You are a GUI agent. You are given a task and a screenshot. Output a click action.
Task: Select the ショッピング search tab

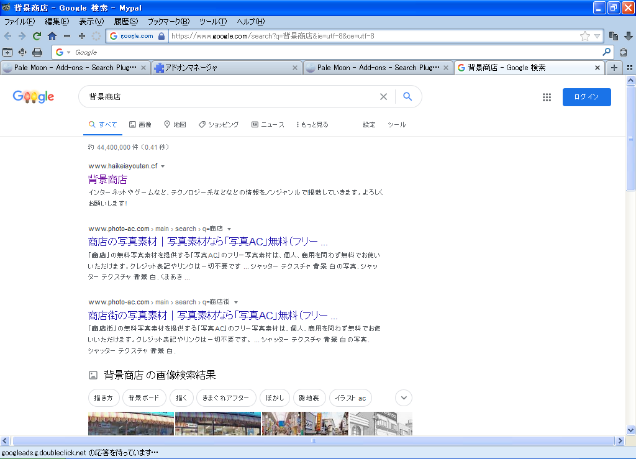point(219,124)
